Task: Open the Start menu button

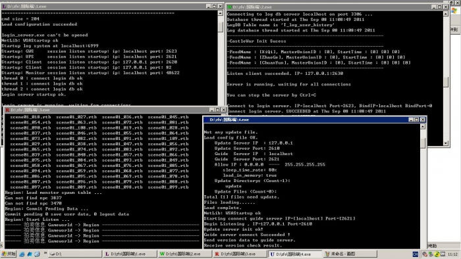Action: click(8, 254)
